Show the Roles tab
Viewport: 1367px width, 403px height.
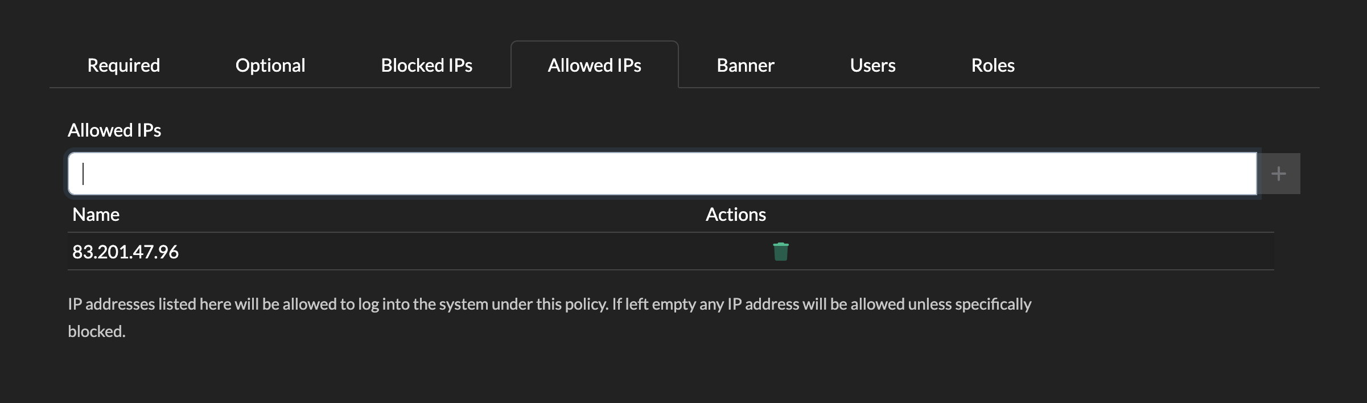[993, 65]
